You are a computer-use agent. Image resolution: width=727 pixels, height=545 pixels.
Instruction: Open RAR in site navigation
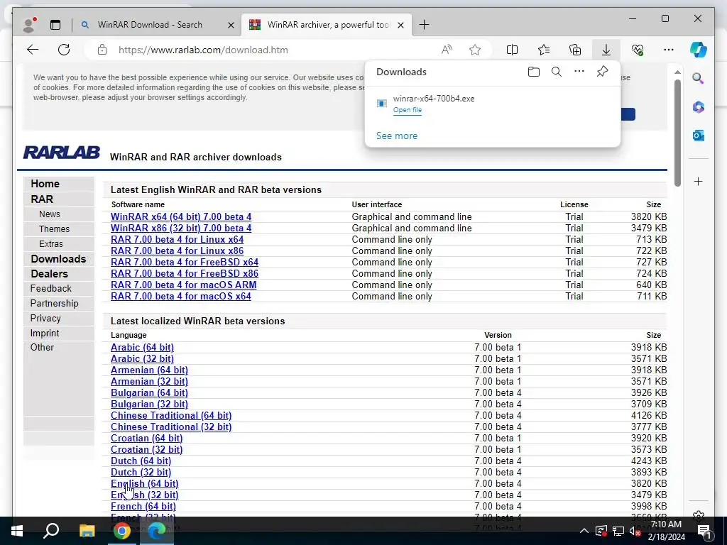coord(42,199)
